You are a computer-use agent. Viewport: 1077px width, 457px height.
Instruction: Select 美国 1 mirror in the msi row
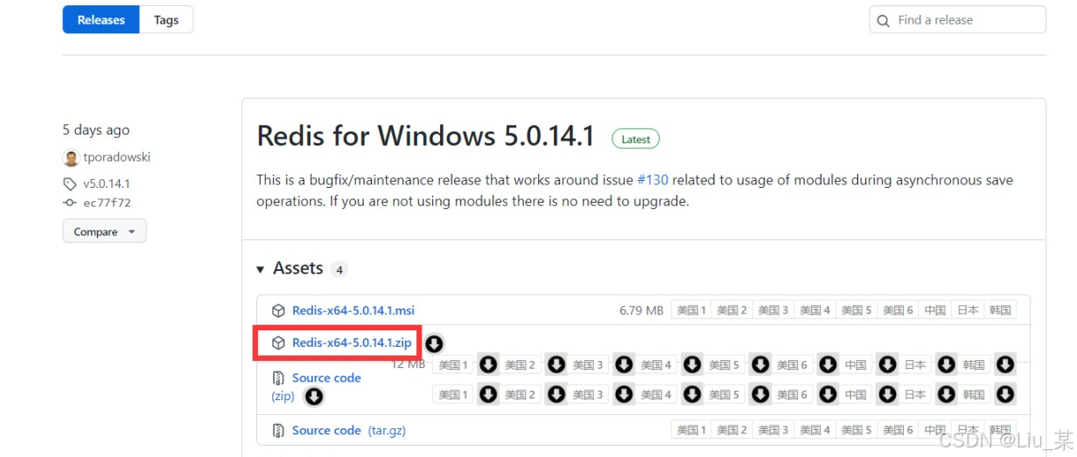pyautogui.click(x=691, y=310)
